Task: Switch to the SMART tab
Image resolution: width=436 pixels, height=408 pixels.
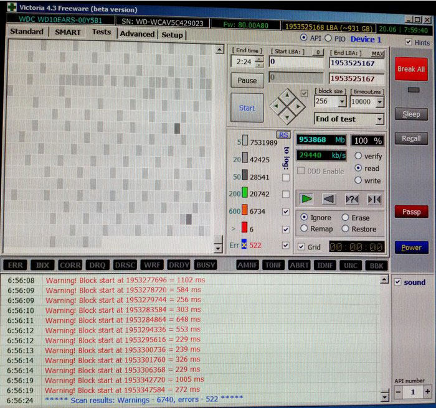Action: (67, 32)
